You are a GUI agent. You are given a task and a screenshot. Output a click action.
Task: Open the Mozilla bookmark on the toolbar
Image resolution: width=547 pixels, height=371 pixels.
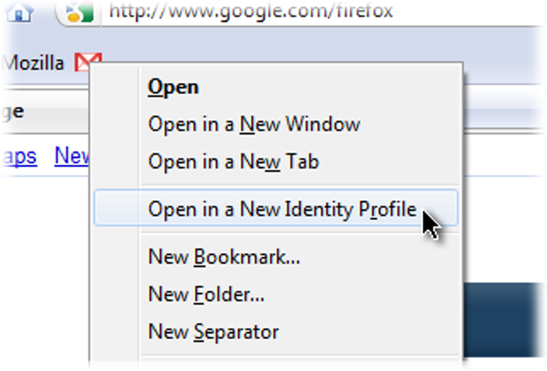[33, 63]
